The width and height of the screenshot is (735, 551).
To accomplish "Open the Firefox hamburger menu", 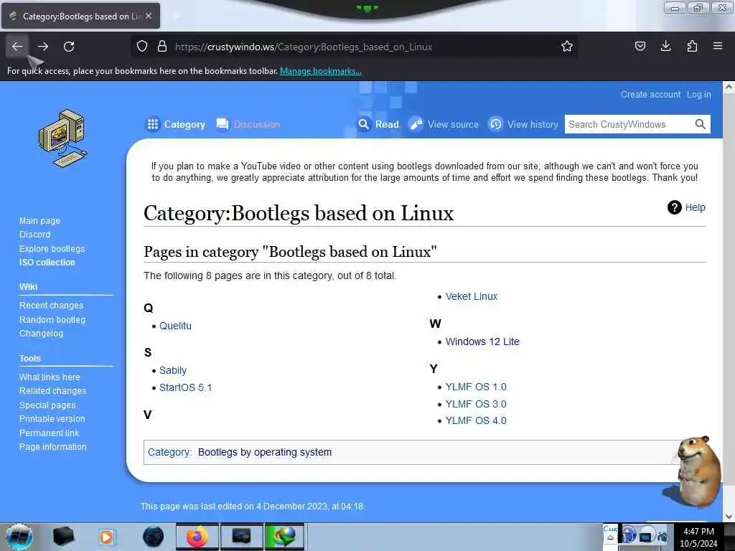I will (x=718, y=46).
